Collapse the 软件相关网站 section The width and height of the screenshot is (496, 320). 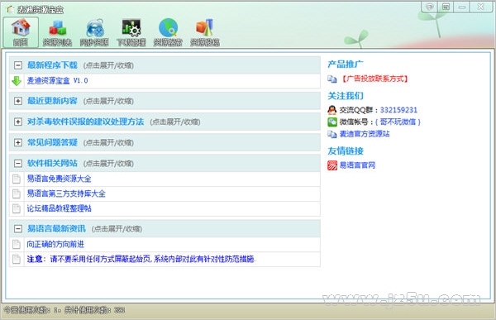[x=18, y=164]
